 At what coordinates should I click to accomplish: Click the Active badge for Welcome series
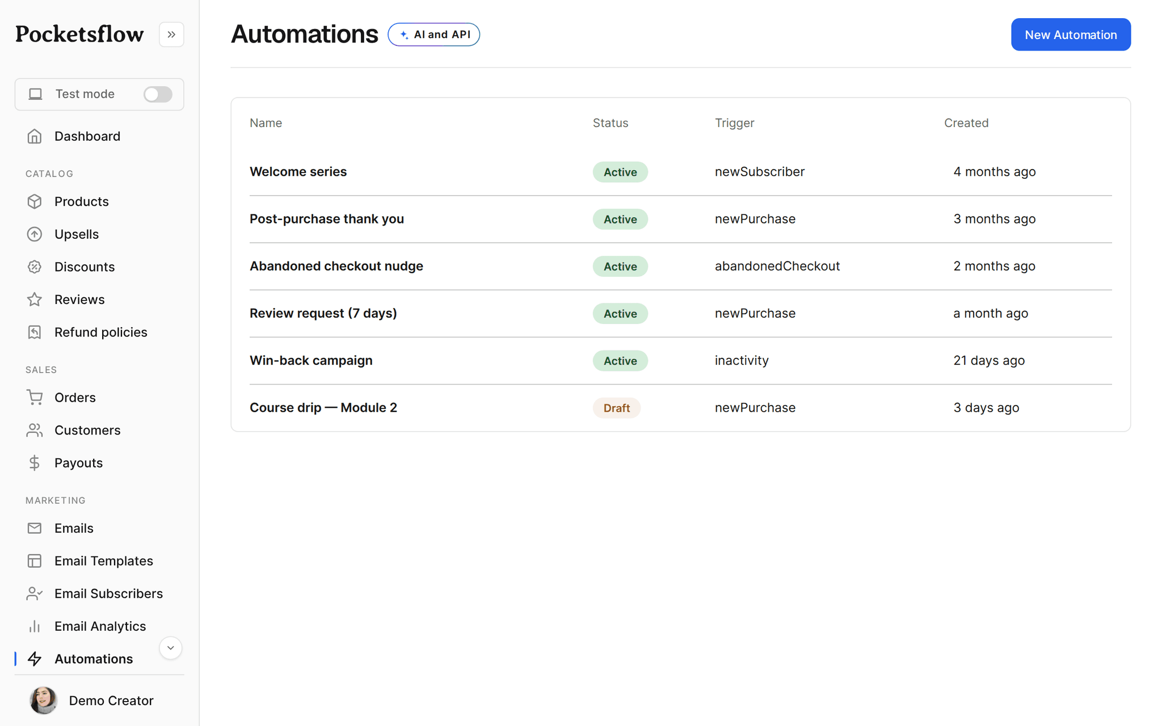(620, 172)
